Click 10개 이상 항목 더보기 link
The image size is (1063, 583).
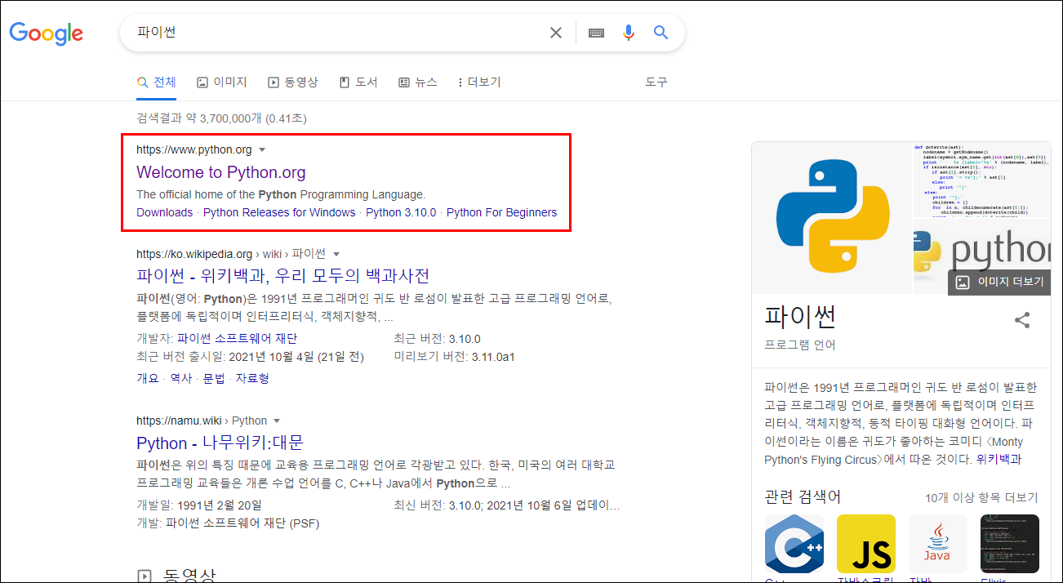(981, 497)
